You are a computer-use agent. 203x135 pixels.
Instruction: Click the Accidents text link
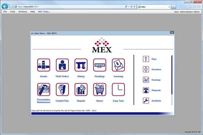click(x=156, y=101)
